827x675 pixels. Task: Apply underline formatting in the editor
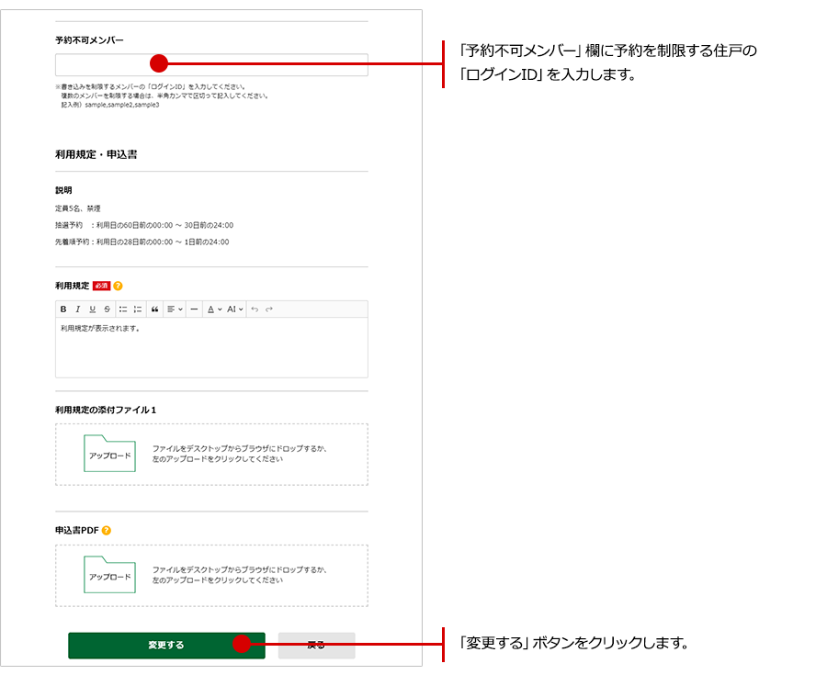click(x=93, y=309)
